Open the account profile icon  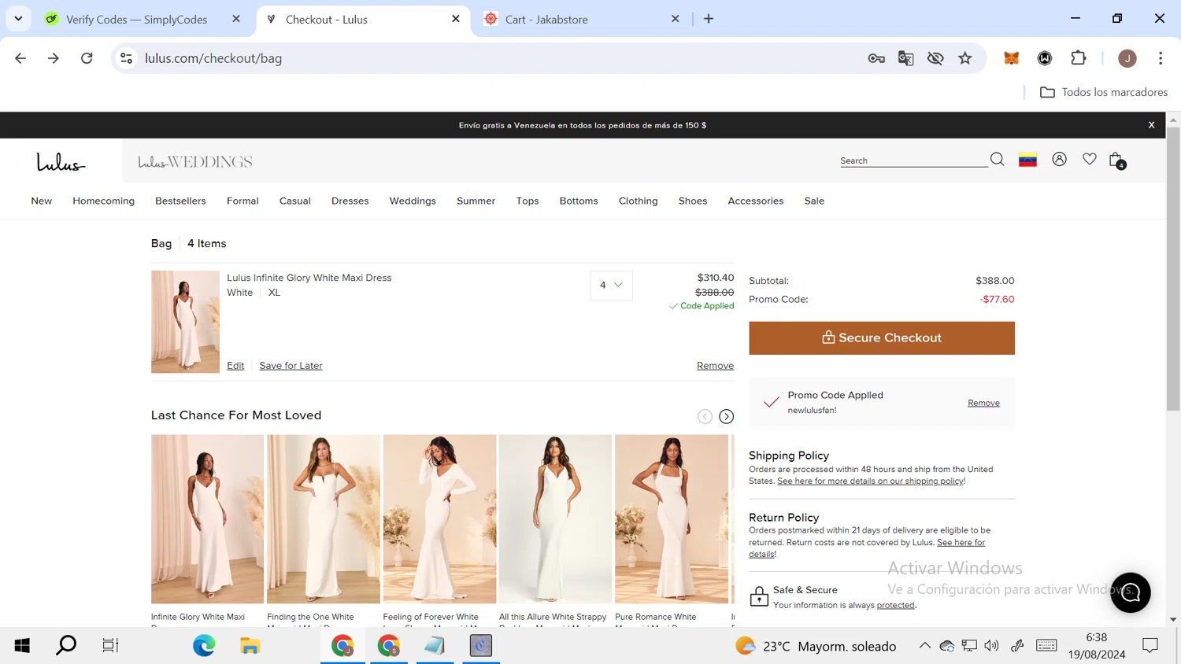coord(1059,160)
